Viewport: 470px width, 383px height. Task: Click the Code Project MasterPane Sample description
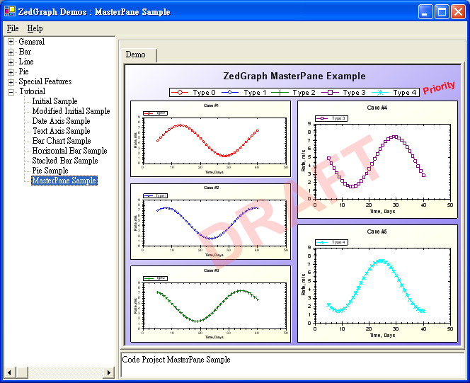click(x=176, y=360)
